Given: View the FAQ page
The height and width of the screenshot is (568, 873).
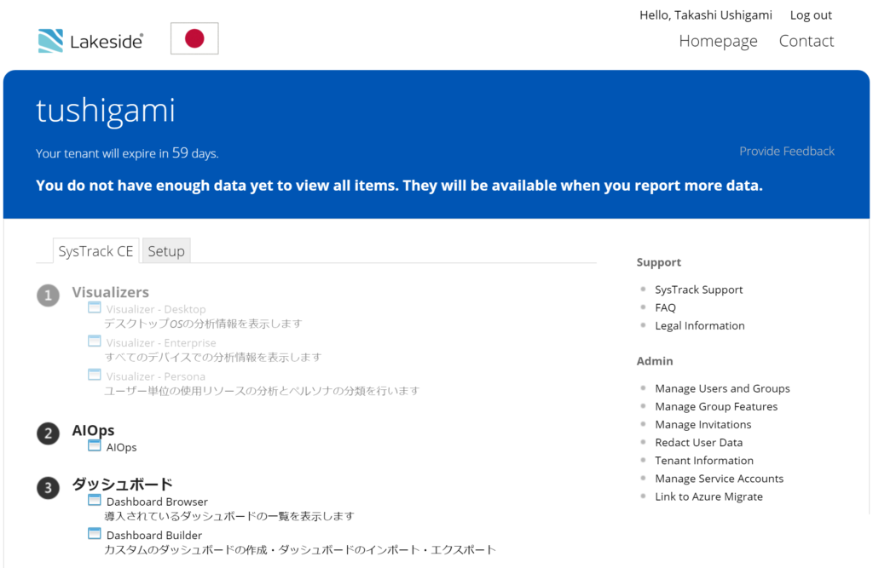Looking at the screenshot, I should (x=665, y=307).
